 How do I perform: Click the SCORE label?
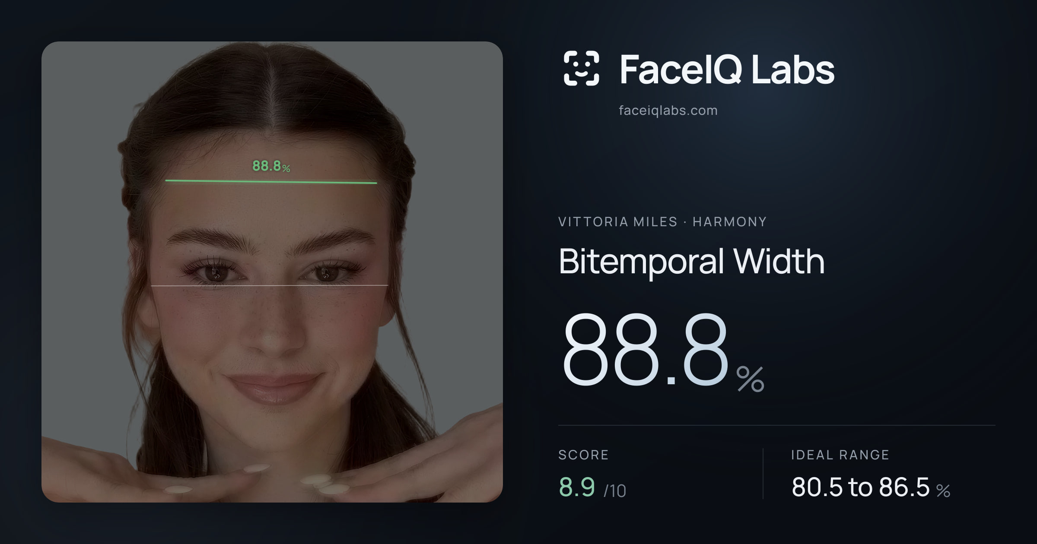click(583, 455)
